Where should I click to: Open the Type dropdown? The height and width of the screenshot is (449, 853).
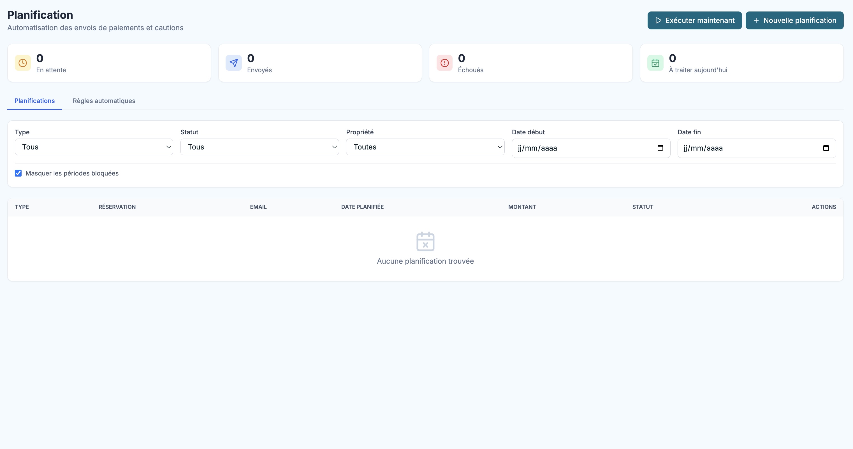pos(94,147)
